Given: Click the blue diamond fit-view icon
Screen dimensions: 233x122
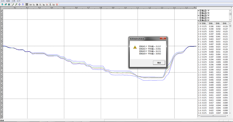Looking at the screenshot, I should pyautogui.click(x=20, y=4).
